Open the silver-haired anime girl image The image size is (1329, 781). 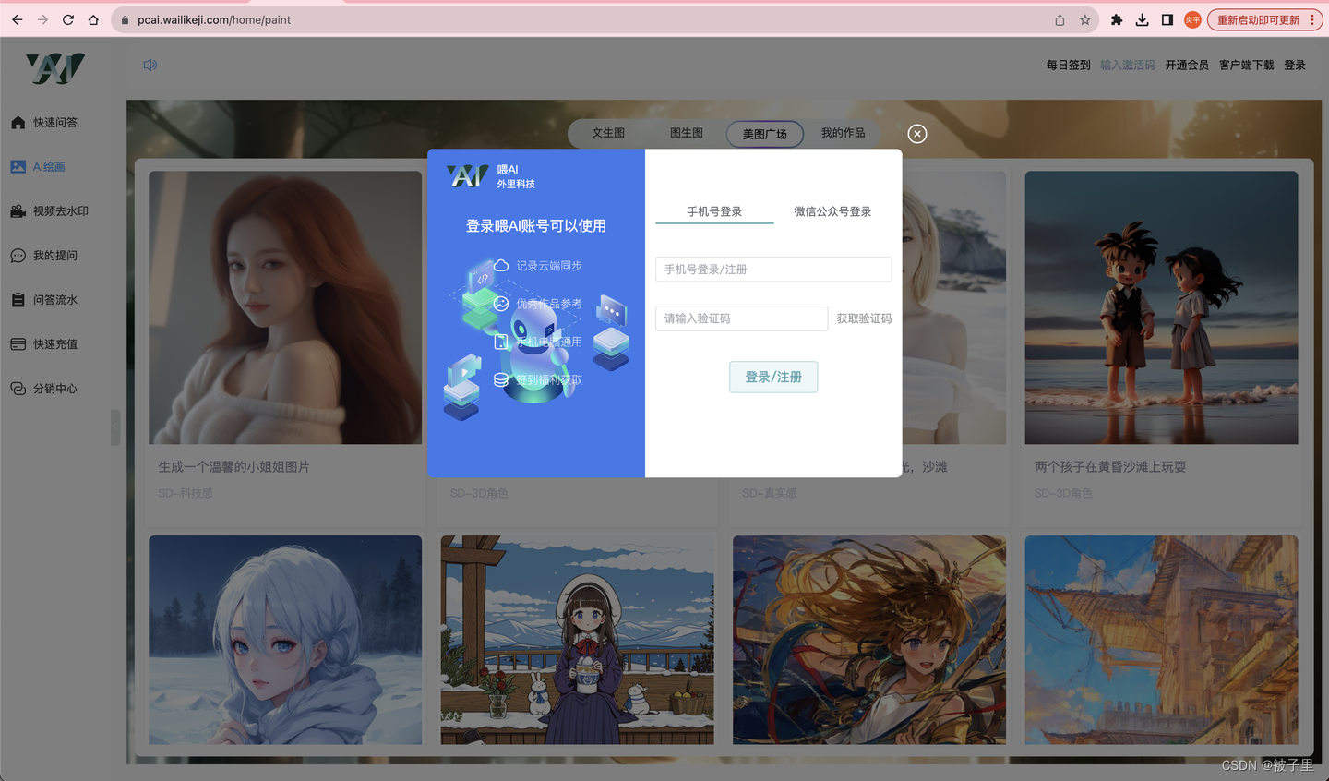[x=285, y=640]
